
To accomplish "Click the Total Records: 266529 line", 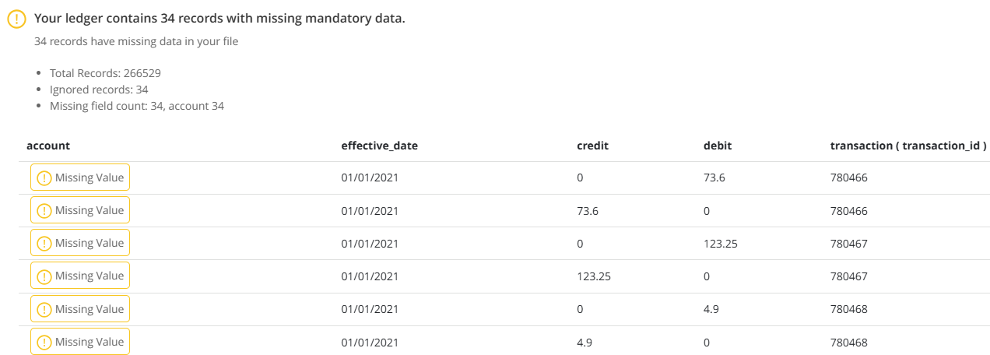I will [x=105, y=73].
